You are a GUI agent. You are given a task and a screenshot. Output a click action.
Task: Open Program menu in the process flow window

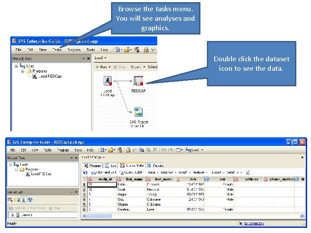tap(74, 50)
